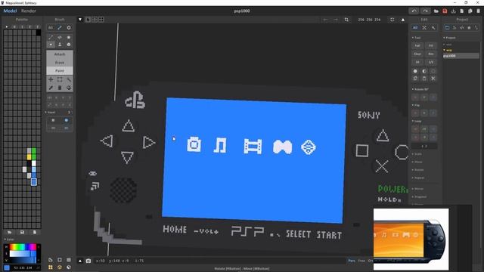Select the color picker eyedropper icon
This screenshot has height=272, width=484.
(x=51, y=88)
